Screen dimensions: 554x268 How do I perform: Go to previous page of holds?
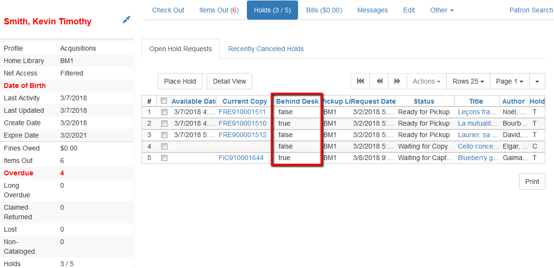click(379, 81)
